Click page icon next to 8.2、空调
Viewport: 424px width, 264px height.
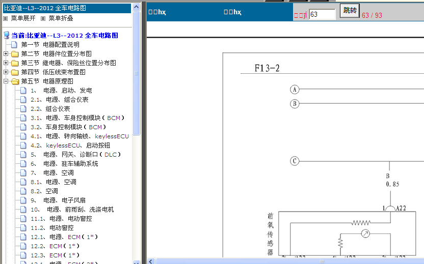pyautogui.click(x=23, y=191)
